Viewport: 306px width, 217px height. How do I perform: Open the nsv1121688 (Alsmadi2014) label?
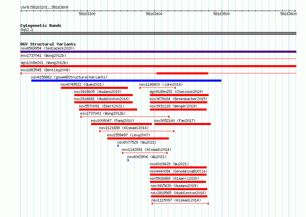click(124, 128)
